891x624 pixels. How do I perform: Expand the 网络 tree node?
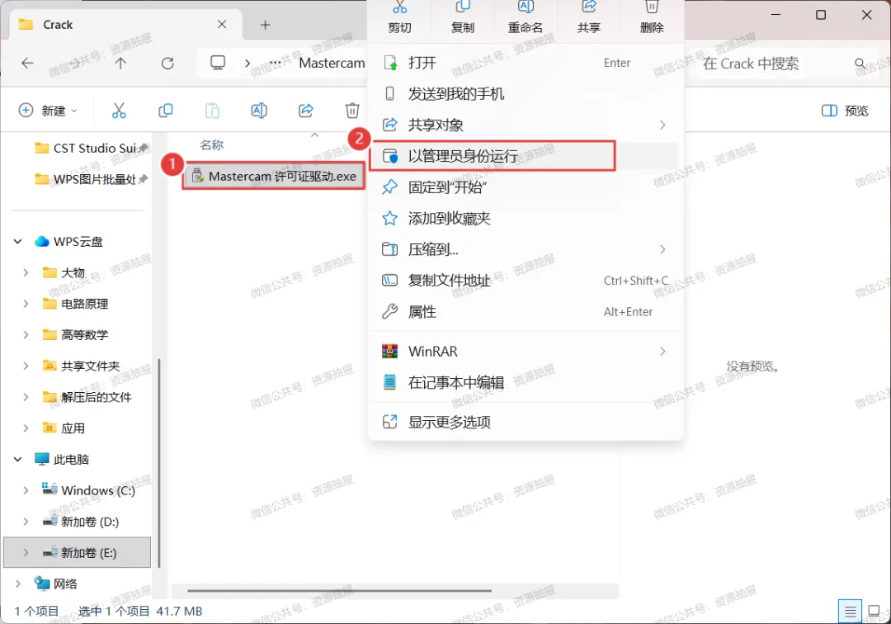(x=17, y=584)
